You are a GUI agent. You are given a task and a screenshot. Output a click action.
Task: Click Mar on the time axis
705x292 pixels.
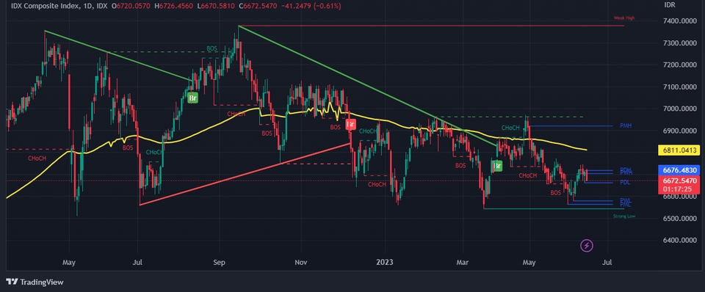click(x=463, y=262)
